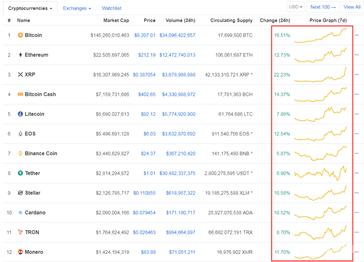Click the Litecoin logo icon
This screenshot has width=364, height=262.
[20, 114]
